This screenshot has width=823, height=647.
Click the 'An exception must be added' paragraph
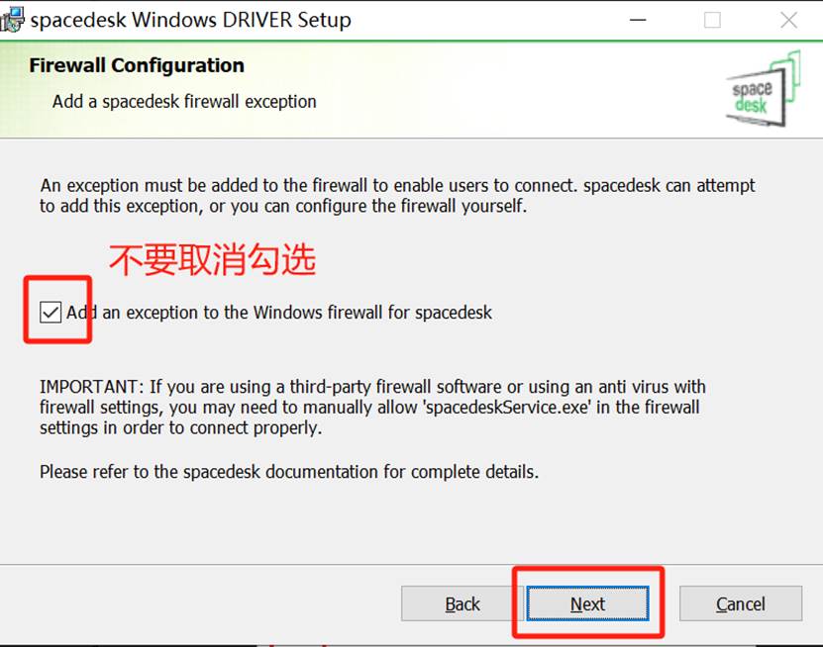coord(397,196)
